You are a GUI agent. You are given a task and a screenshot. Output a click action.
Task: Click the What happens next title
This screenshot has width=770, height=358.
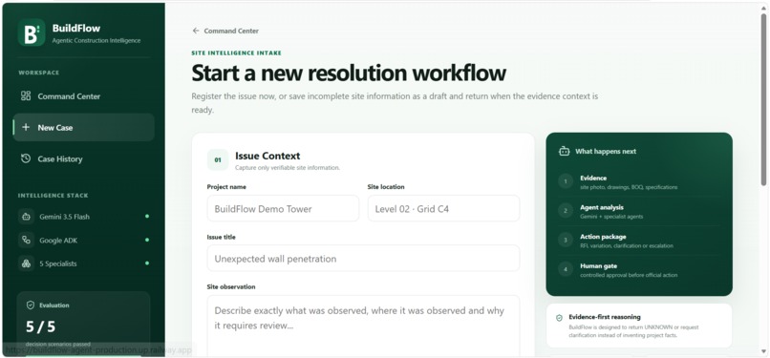[606, 152]
